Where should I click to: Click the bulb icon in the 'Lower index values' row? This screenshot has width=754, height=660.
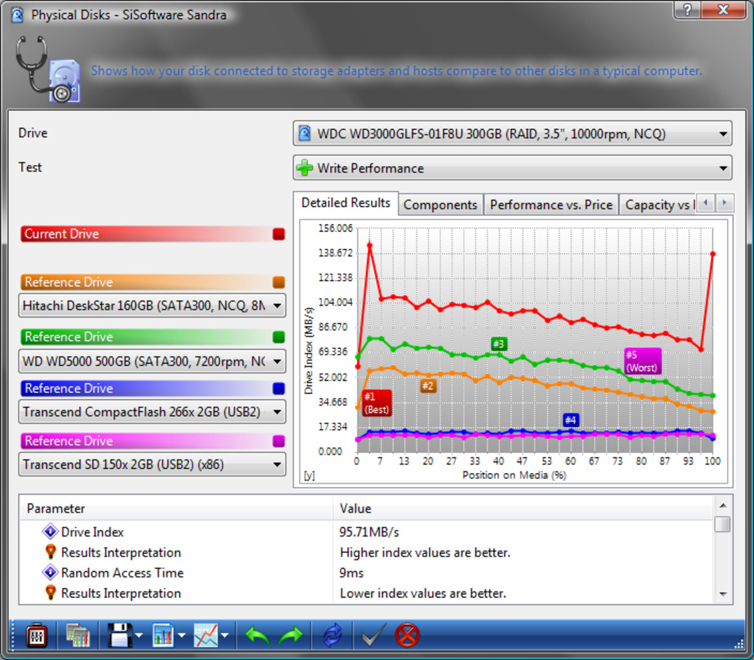50,593
